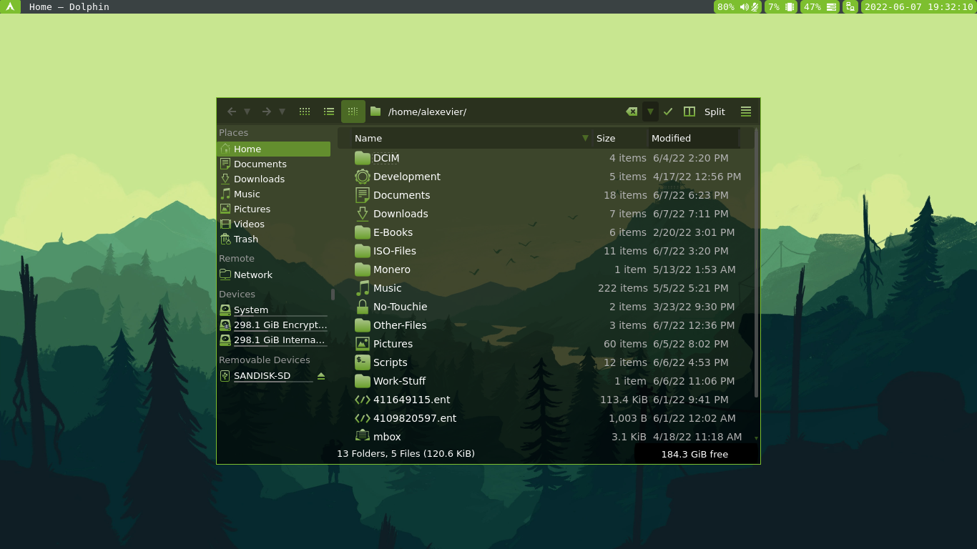Open Documents in Places panel
This screenshot has height=549, width=977.
pyautogui.click(x=273, y=164)
